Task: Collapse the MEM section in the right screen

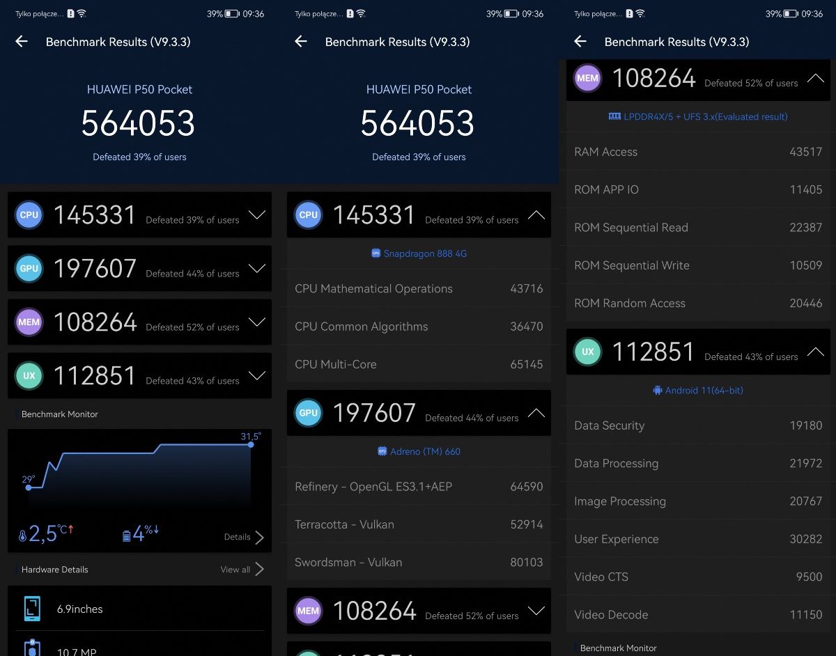Action: (816, 78)
